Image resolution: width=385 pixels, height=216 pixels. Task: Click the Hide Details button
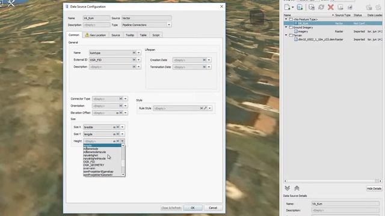374,188
